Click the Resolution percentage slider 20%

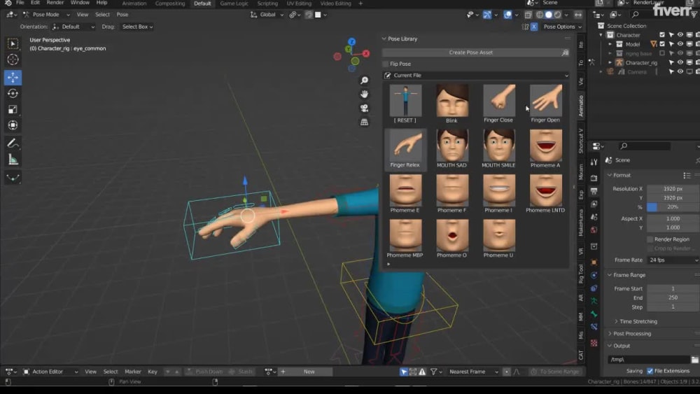pyautogui.click(x=673, y=207)
